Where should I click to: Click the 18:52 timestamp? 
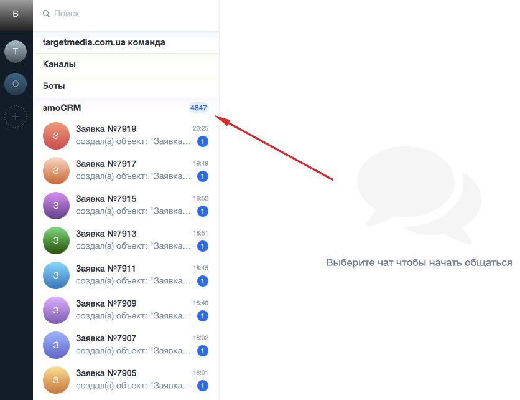pos(200,198)
